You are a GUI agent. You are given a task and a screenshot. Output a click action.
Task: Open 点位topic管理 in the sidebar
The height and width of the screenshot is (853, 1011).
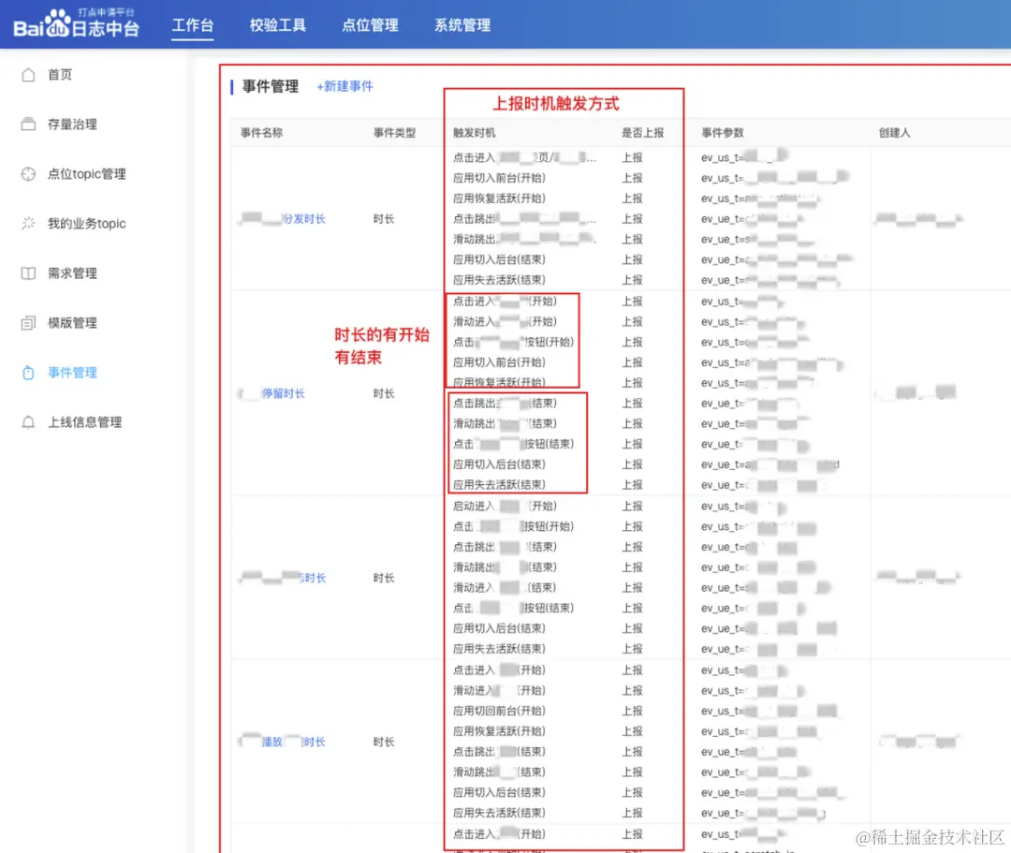point(86,173)
